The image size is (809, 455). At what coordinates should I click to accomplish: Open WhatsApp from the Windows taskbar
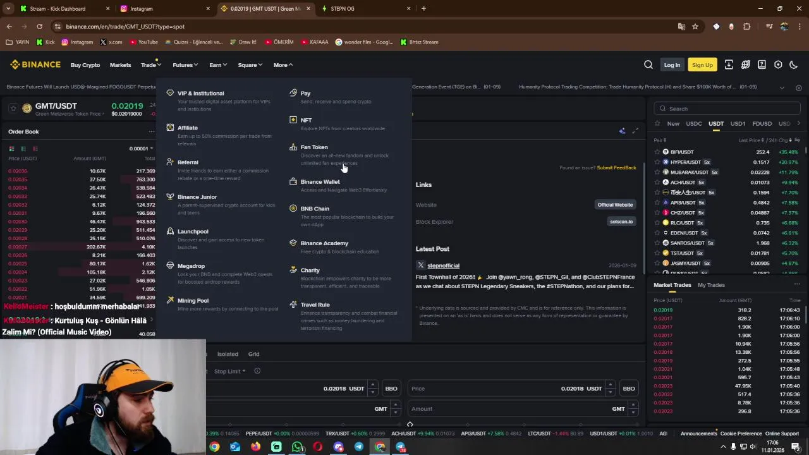pos(297,447)
